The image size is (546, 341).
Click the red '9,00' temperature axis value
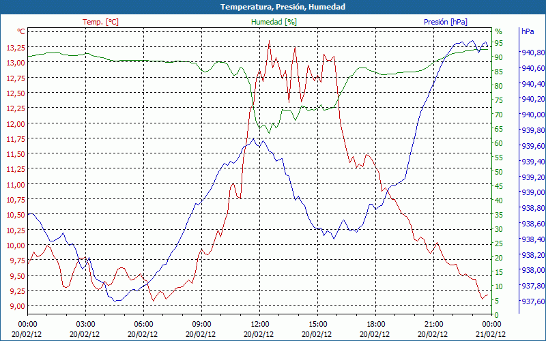click(18, 306)
